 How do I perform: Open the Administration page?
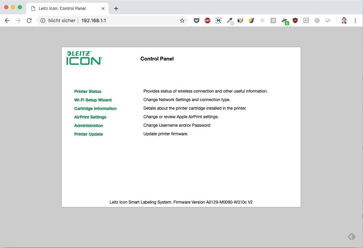pos(88,126)
